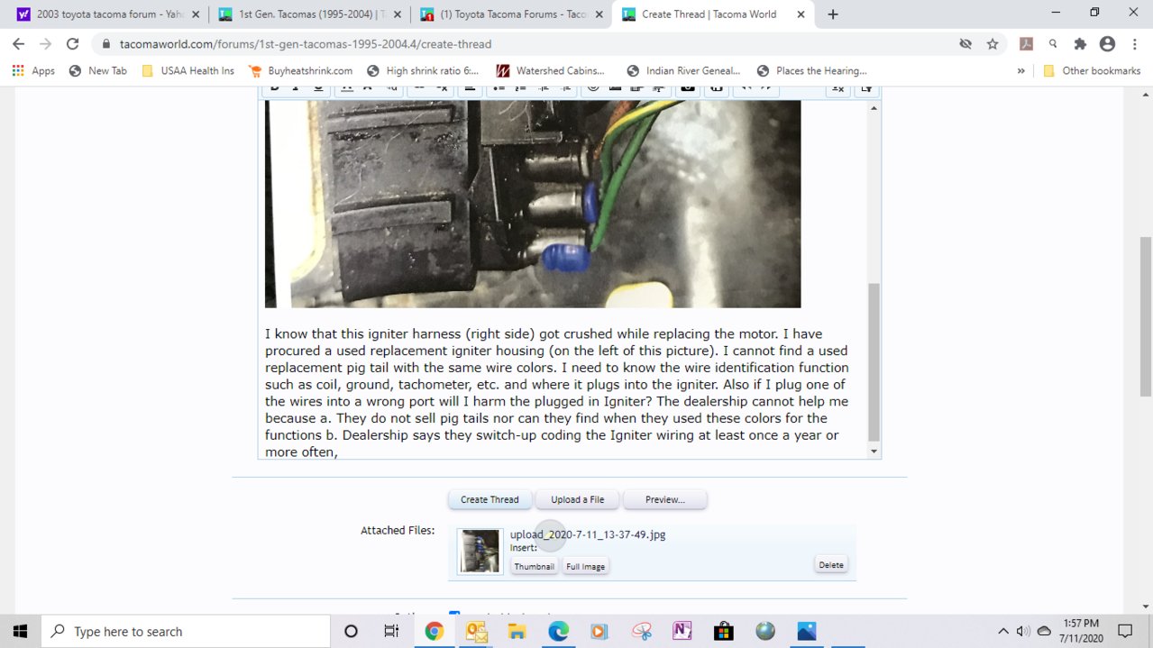
Task: Open the volume control in system tray
Action: [x=1023, y=631]
